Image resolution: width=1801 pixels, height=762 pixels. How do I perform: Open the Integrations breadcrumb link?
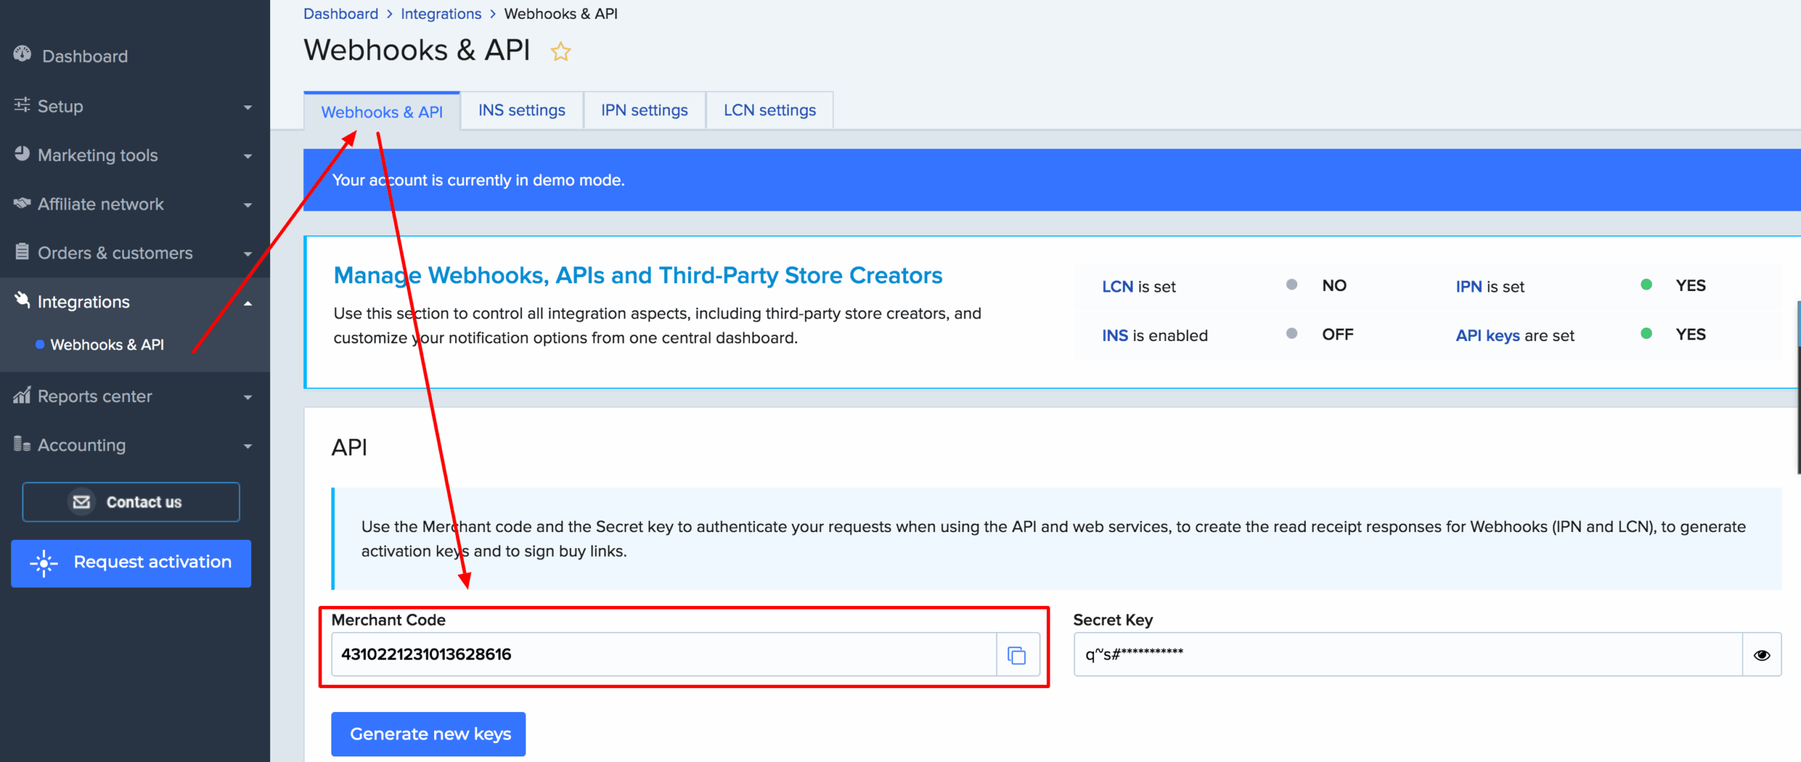coord(440,14)
